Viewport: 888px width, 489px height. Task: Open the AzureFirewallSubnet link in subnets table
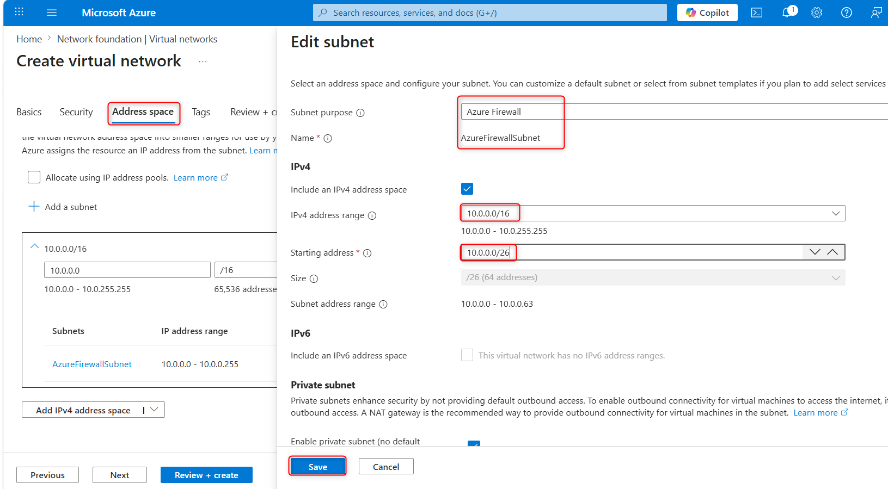pyautogui.click(x=92, y=364)
